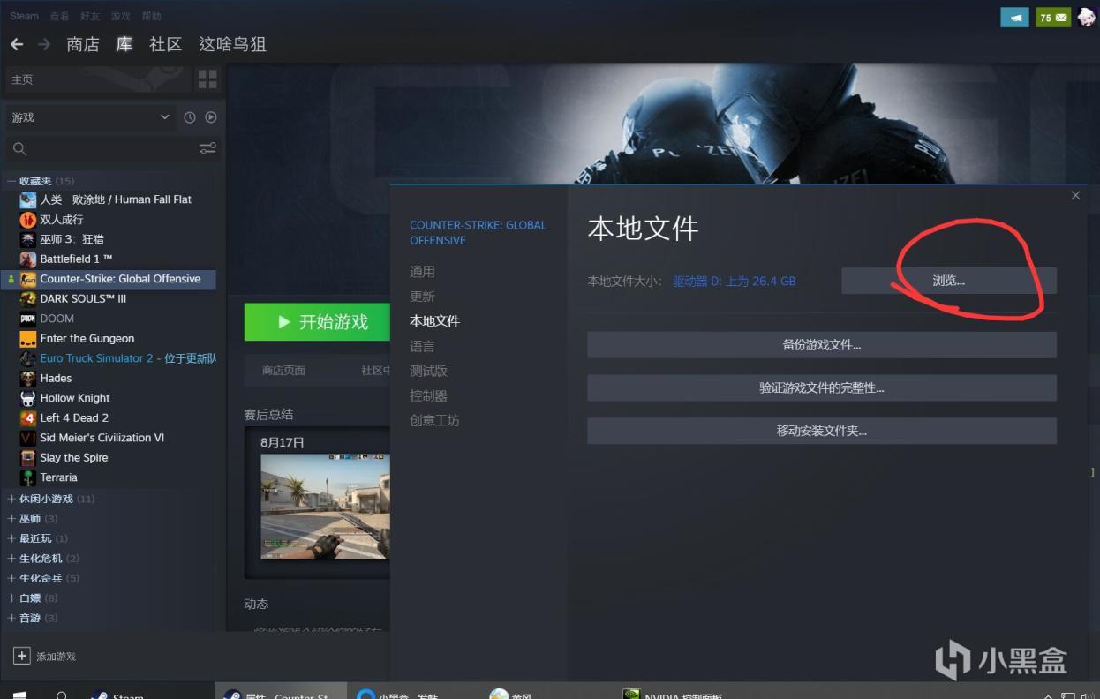The height and width of the screenshot is (699, 1100).
Task: Select 语言 in properties sidebar
Action: 422,346
